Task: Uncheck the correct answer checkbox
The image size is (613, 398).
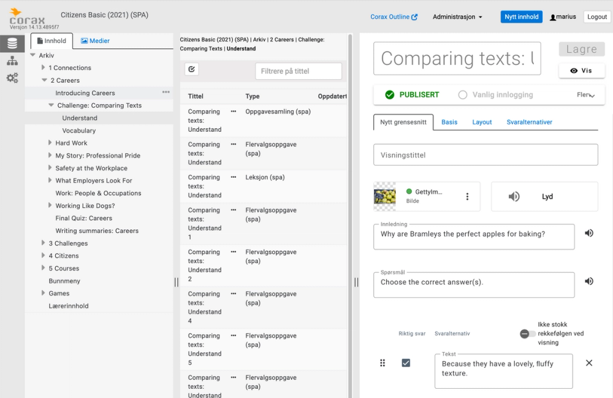Action: point(406,363)
